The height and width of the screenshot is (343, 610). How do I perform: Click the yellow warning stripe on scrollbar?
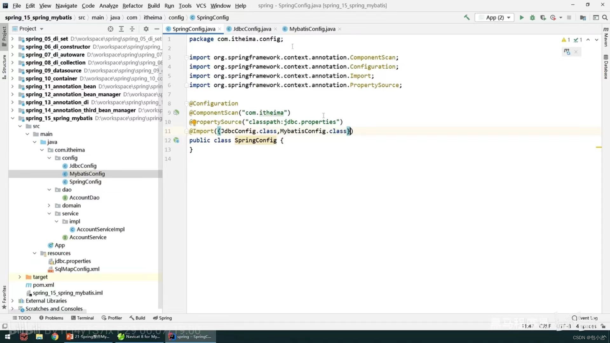point(599,147)
